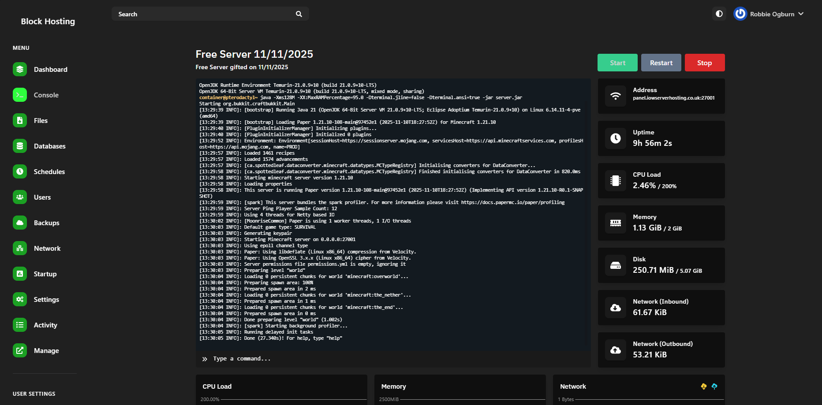Viewport: 822px width, 405px height.
Task: Click the cloud upload icon for Network Outbound
Action: (616, 350)
